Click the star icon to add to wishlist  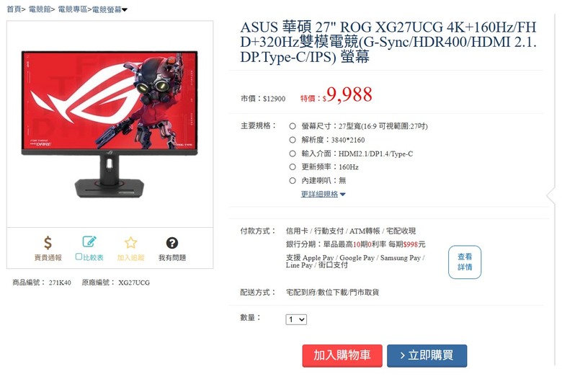click(131, 243)
